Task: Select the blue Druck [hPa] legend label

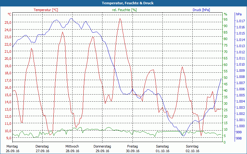Action: (201, 10)
